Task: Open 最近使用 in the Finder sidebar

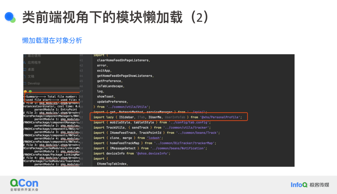Action: pyautogui.click(x=34, y=56)
